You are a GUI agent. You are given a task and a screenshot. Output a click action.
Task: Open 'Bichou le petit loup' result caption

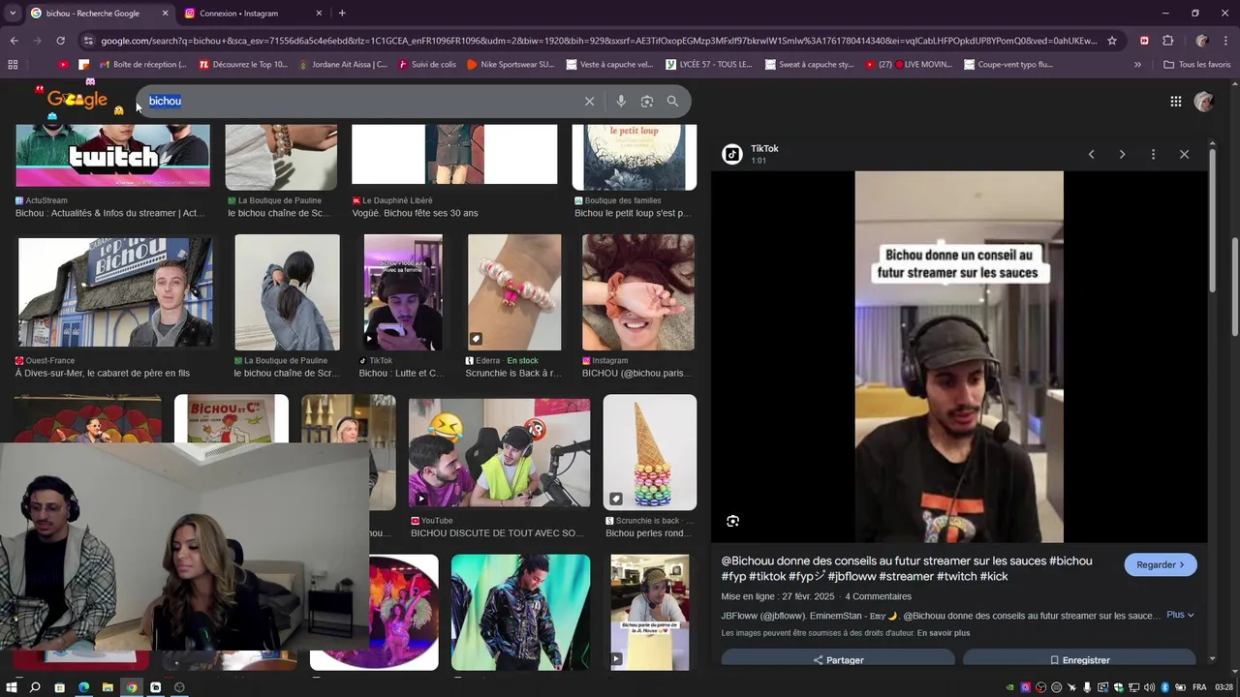(x=633, y=213)
